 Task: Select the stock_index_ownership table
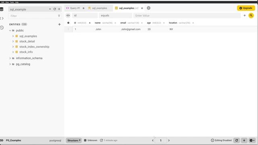coord(34,47)
